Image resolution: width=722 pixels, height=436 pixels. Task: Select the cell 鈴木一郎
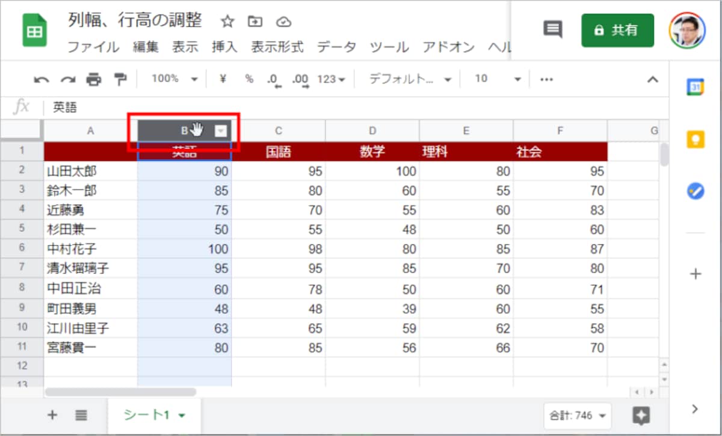(x=90, y=191)
